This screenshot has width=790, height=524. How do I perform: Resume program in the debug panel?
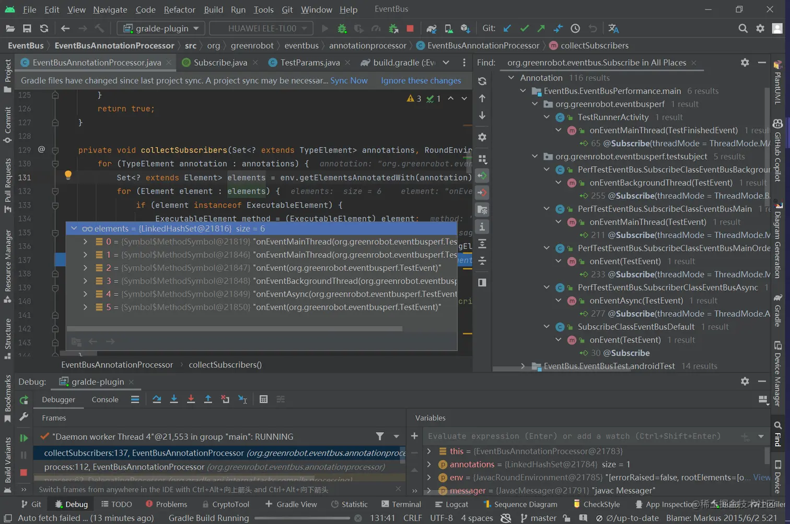[x=24, y=438]
